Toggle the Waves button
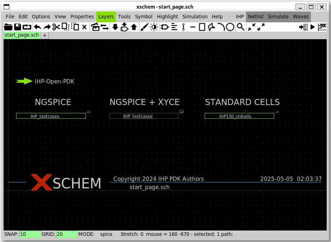This screenshot has width=331, height=242. tap(300, 17)
